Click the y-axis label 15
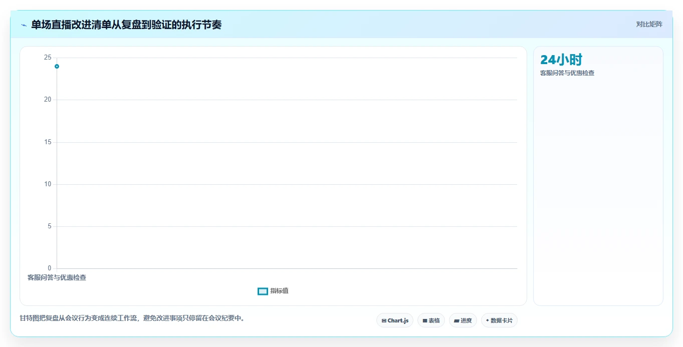The width and height of the screenshot is (683, 347). [48, 142]
